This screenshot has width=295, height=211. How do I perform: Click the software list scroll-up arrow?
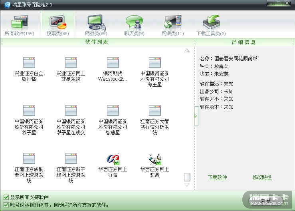[187, 50]
